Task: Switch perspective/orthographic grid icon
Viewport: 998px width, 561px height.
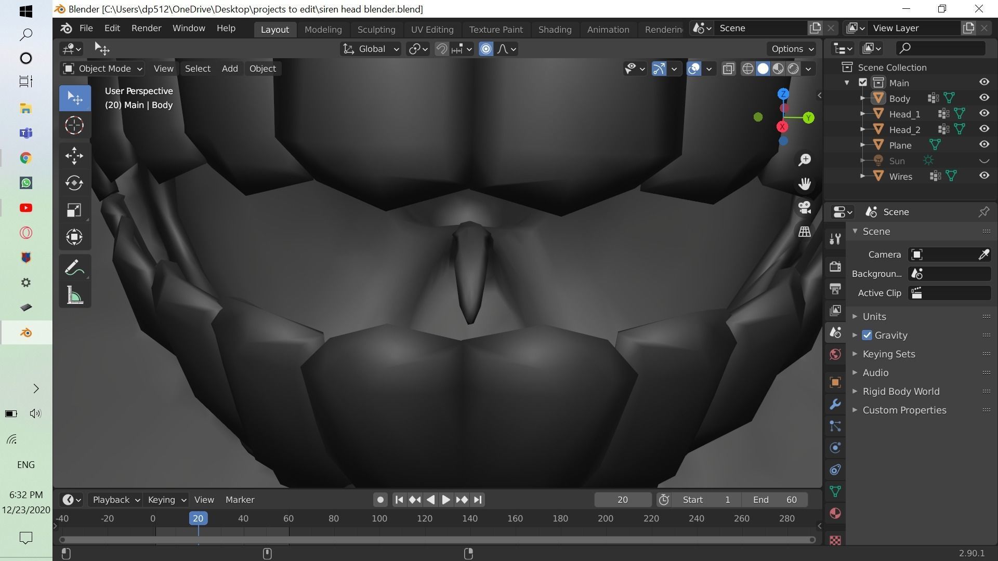Action: pos(805,232)
